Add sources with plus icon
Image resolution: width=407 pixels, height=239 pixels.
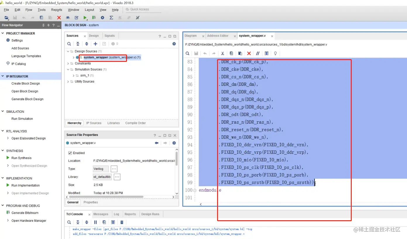[x=95, y=44]
